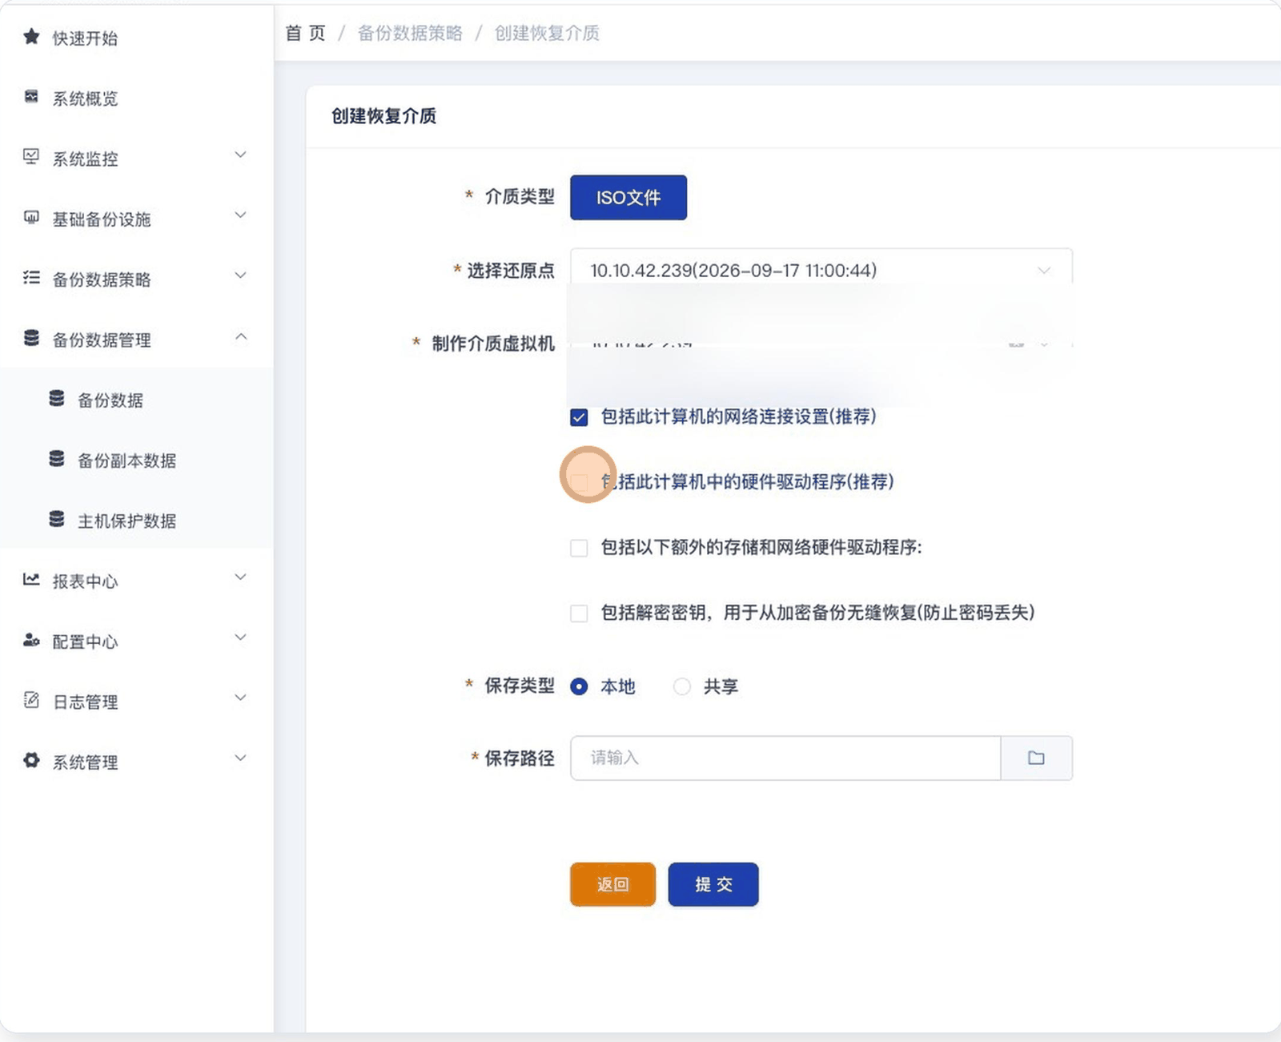
Task: Focus the 保存路径 input field
Action: point(785,758)
